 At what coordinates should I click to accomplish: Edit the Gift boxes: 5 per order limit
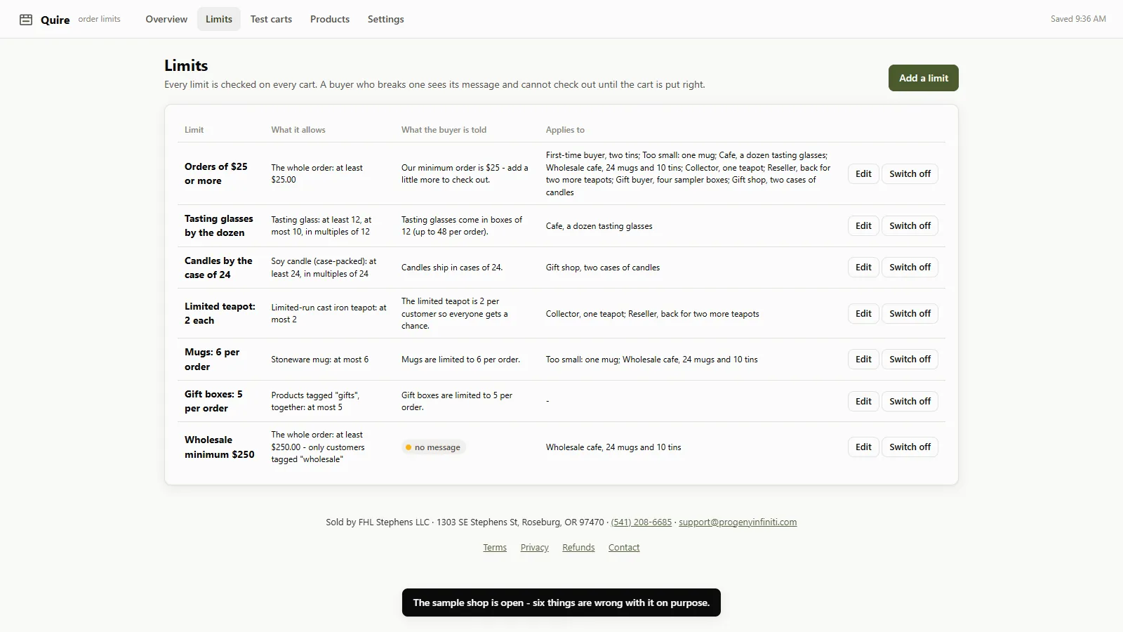pos(863,401)
